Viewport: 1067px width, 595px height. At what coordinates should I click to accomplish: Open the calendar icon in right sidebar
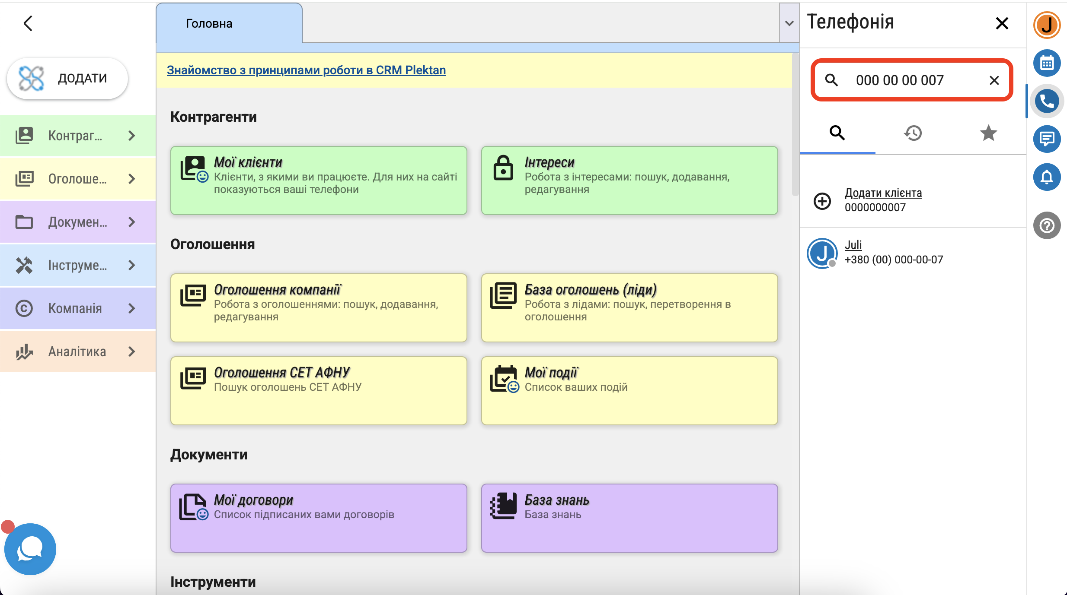coord(1047,63)
